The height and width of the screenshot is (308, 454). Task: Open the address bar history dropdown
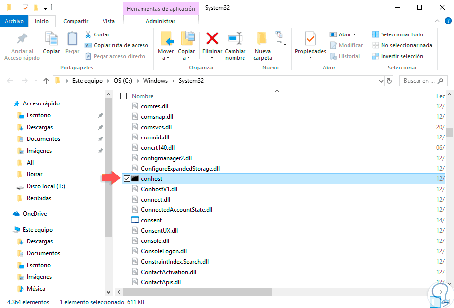tap(381, 81)
